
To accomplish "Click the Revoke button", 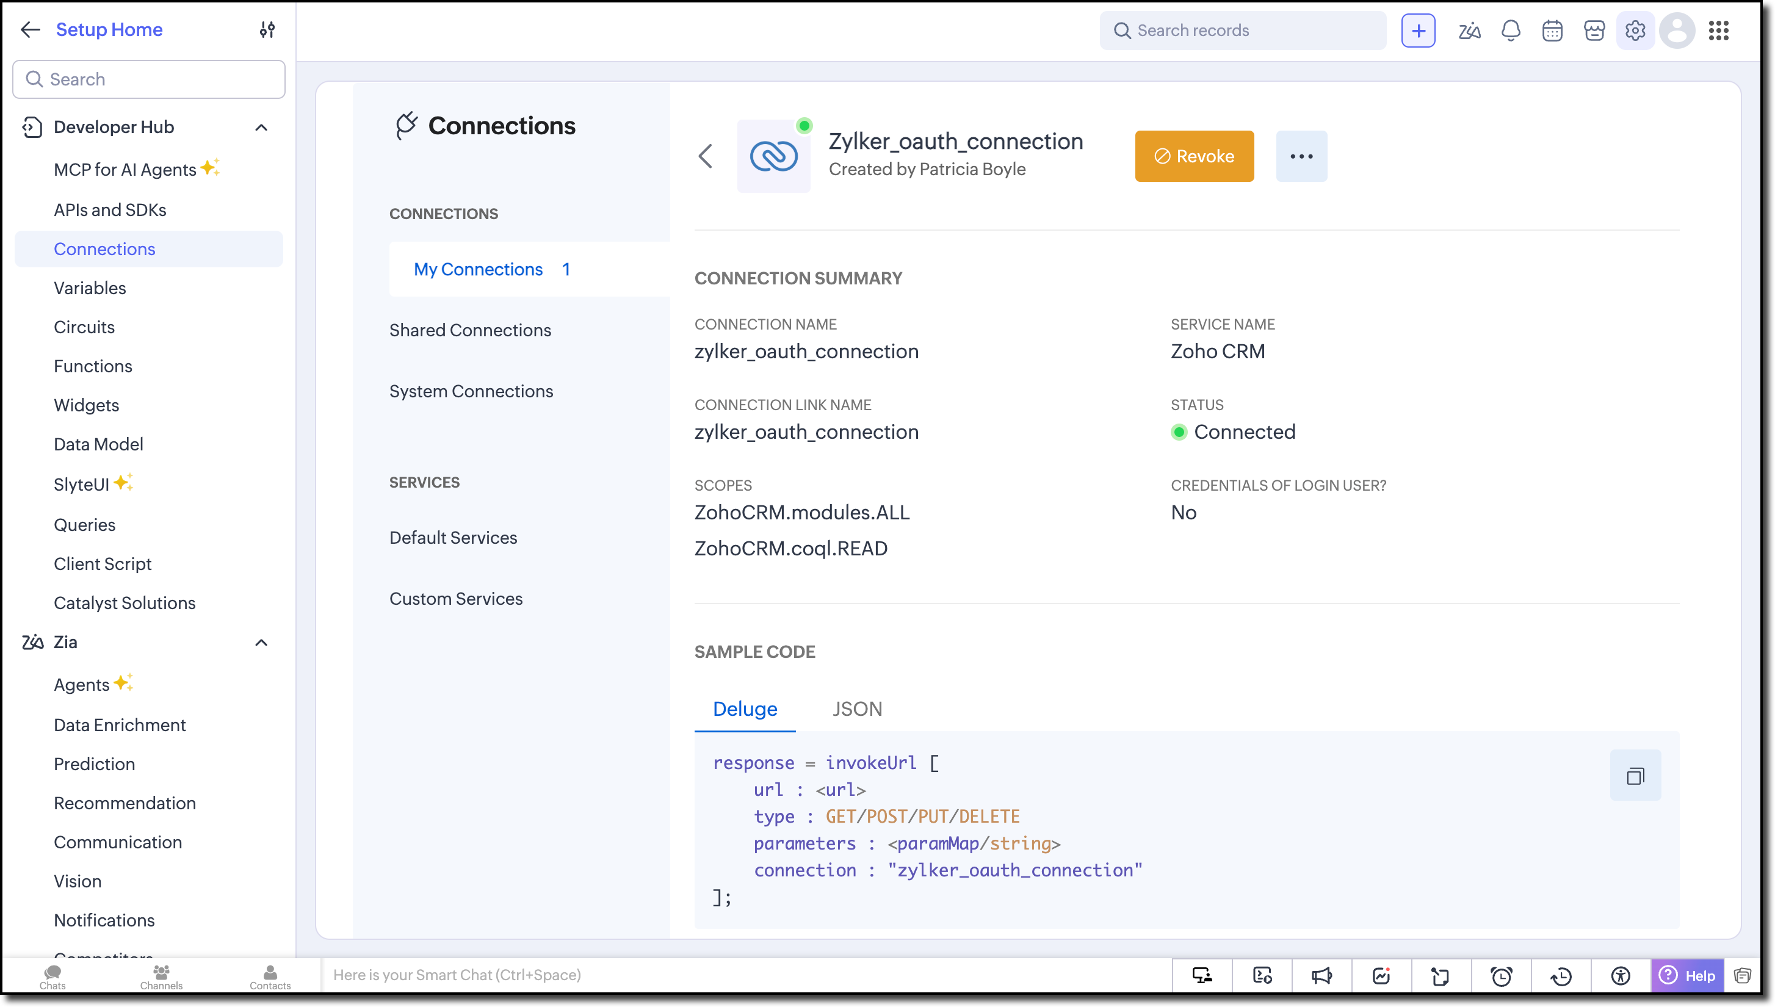I will point(1194,156).
